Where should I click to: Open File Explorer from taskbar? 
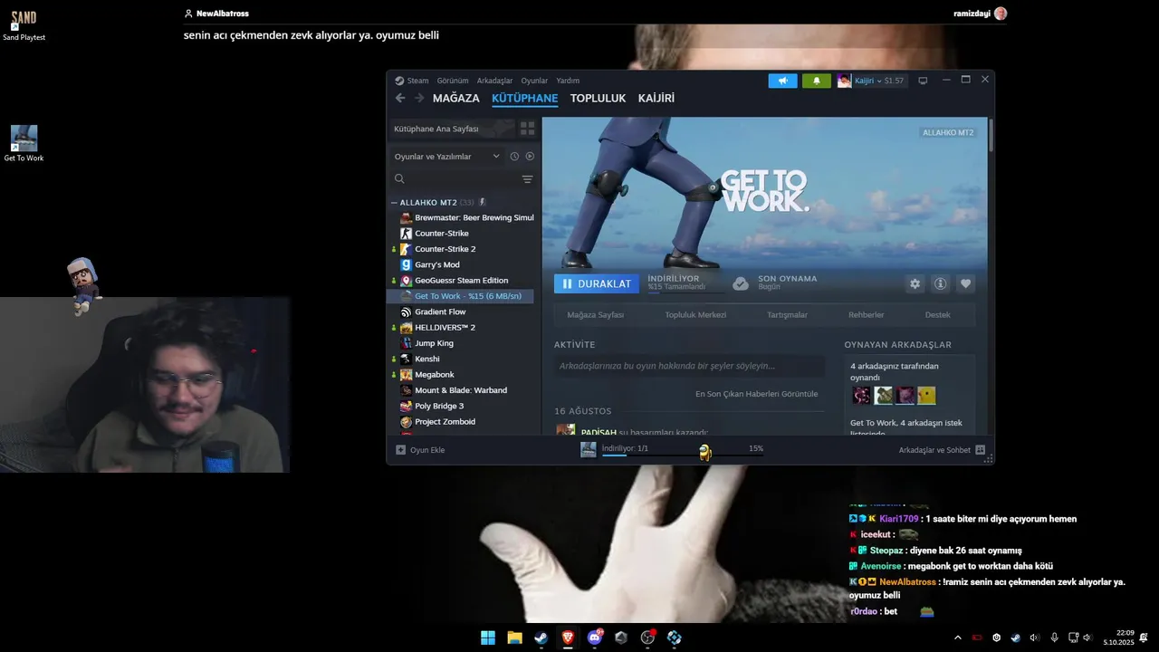point(514,638)
